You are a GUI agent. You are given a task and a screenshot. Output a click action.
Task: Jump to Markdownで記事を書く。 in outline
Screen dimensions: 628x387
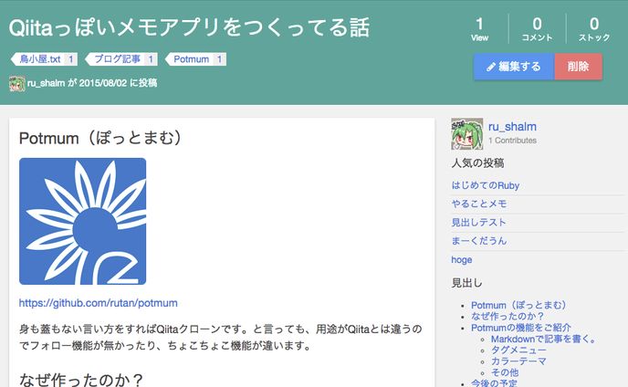point(543,339)
